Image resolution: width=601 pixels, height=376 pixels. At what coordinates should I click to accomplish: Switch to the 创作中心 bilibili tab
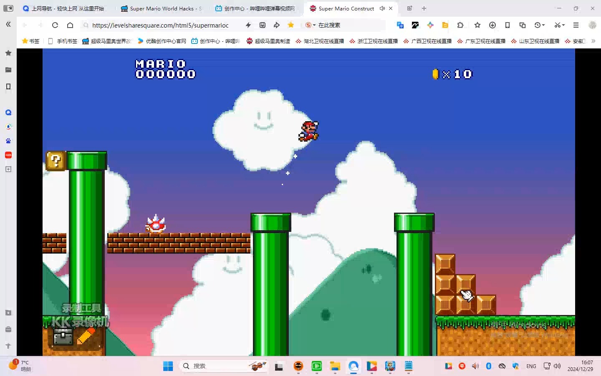coord(255,8)
